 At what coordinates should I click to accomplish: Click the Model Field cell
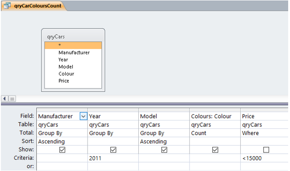click(164, 116)
